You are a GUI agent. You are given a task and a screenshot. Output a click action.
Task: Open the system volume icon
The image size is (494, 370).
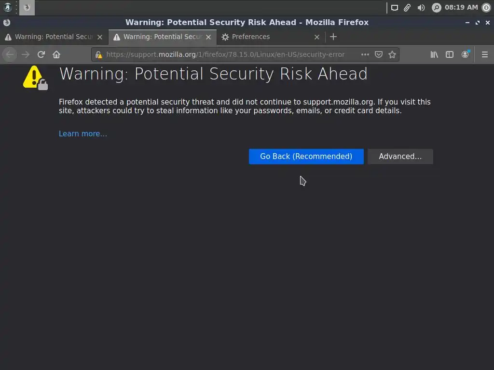pyautogui.click(x=421, y=8)
